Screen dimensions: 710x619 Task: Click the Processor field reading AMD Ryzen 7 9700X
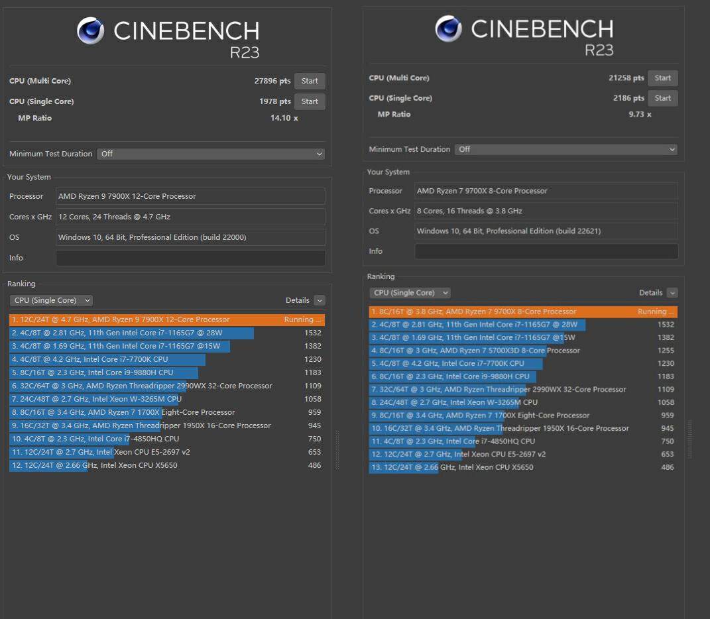546,191
